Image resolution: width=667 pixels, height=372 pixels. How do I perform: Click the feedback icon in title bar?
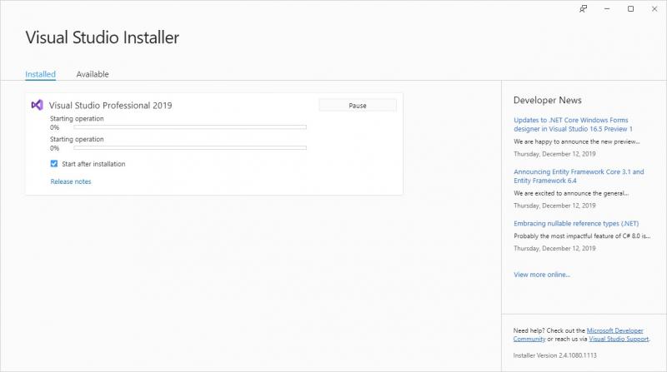pyautogui.click(x=583, y=8)
